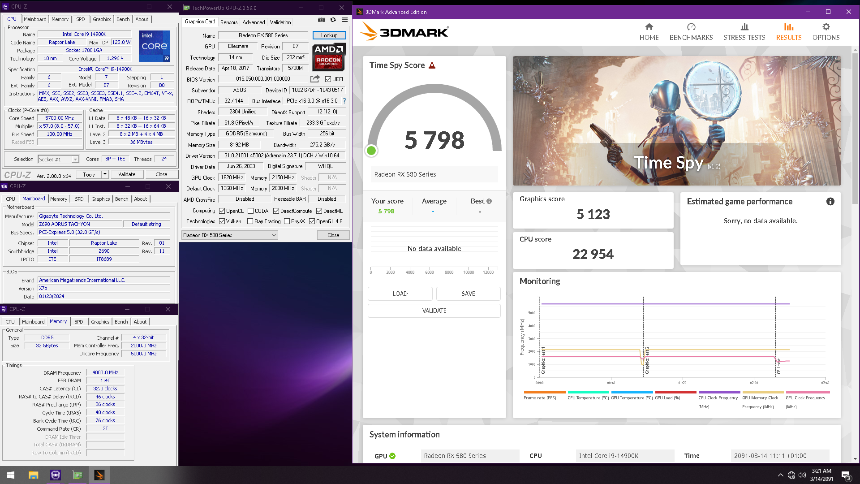Toggle the DirectML checkbox
Image resolution: width=860 pixels, height=484 pixels.
click(x=319, y=211)
